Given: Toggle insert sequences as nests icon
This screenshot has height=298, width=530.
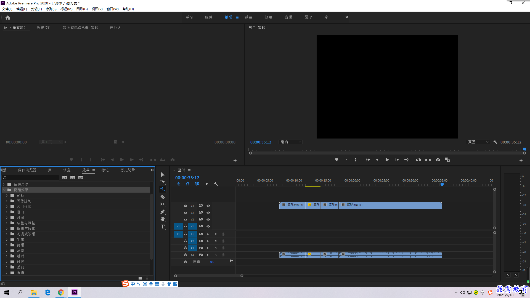Looking at the screenshot, I should tap(178, 184).
